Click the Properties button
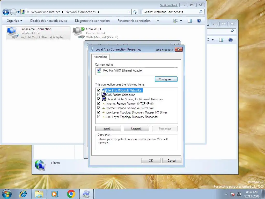The width and height of the screenshot is (265, 199). point(165,129)
